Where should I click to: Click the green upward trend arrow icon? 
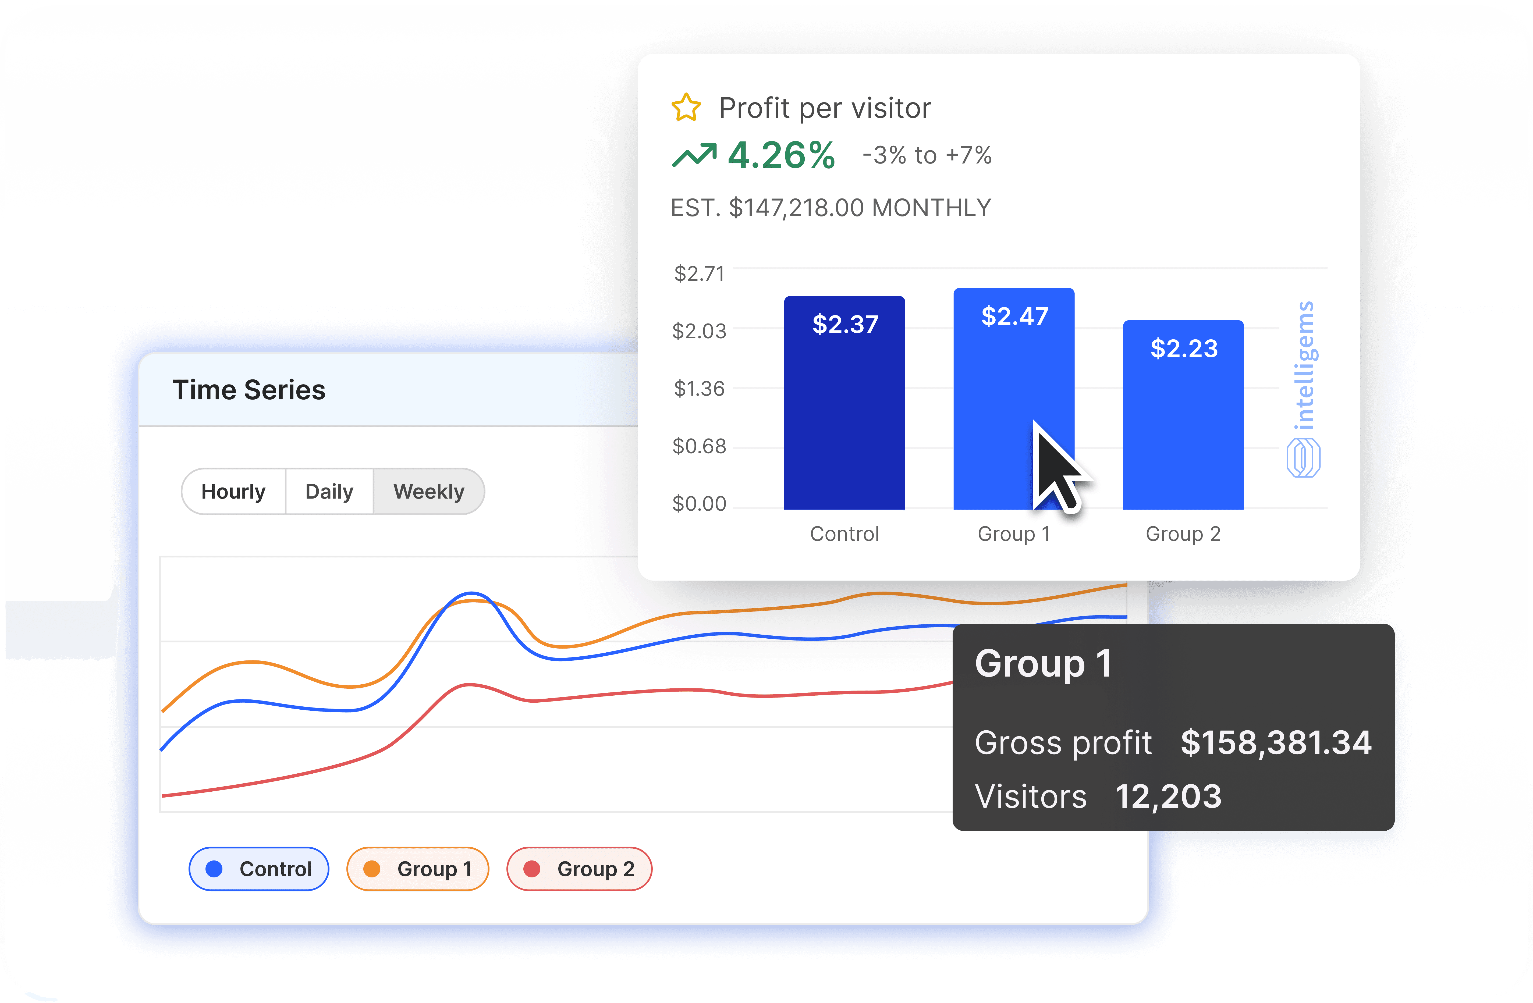(x=694, y=155)
